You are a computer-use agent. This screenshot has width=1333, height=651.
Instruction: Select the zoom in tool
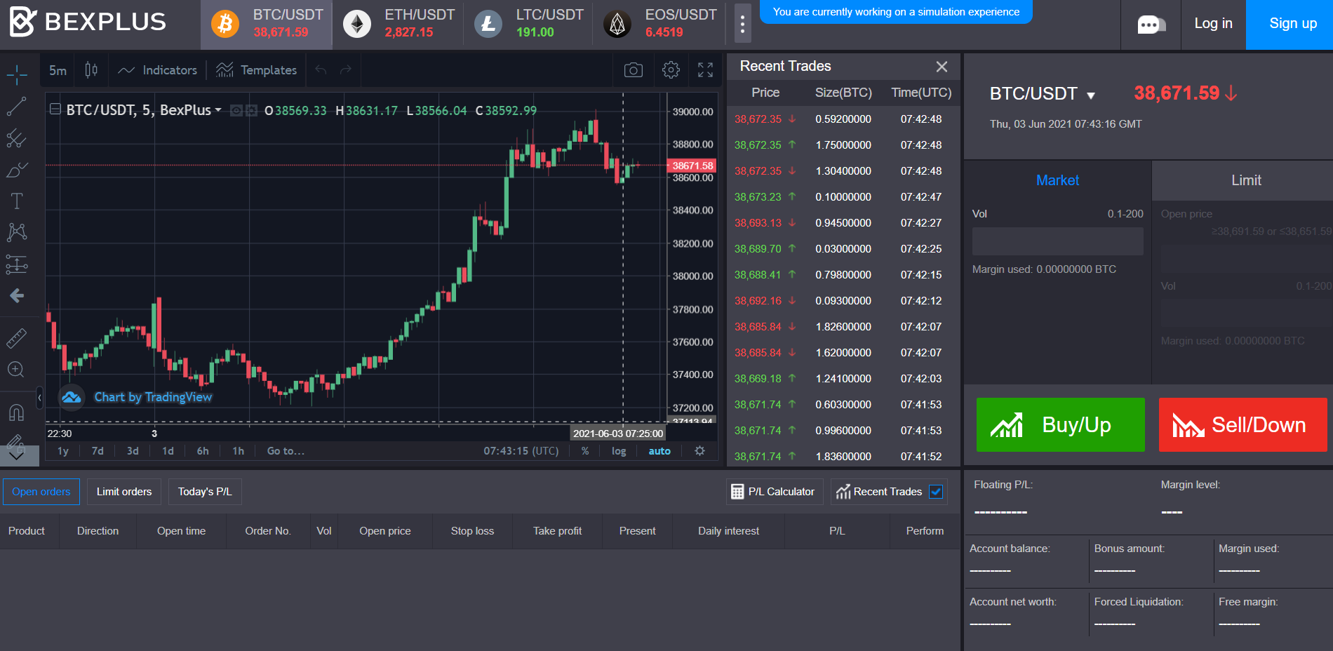[17, 370]
